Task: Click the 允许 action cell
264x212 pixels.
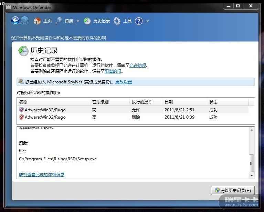Action: (136, 110)
